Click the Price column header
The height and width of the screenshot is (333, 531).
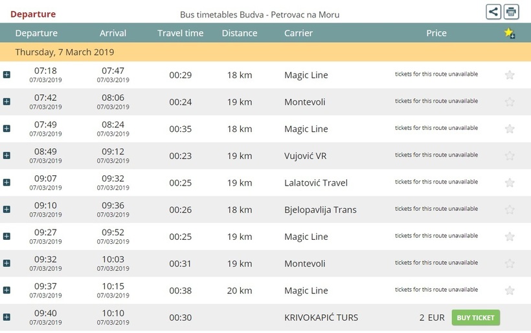tap(436, 33)
